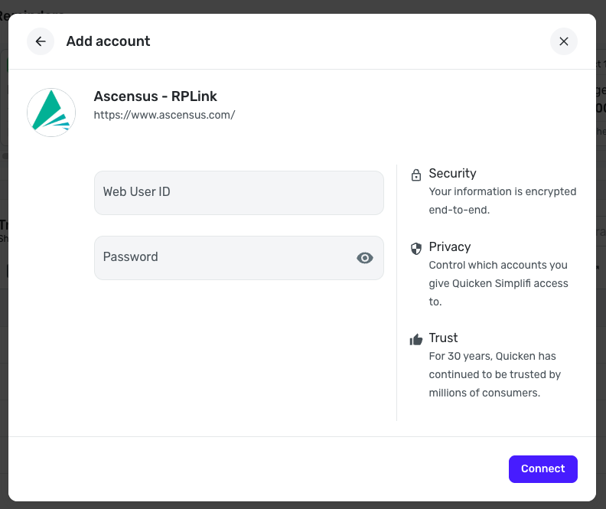Select the Trust heading text
The width and height of the screenshot is (606, 509).
pos(443,338)
